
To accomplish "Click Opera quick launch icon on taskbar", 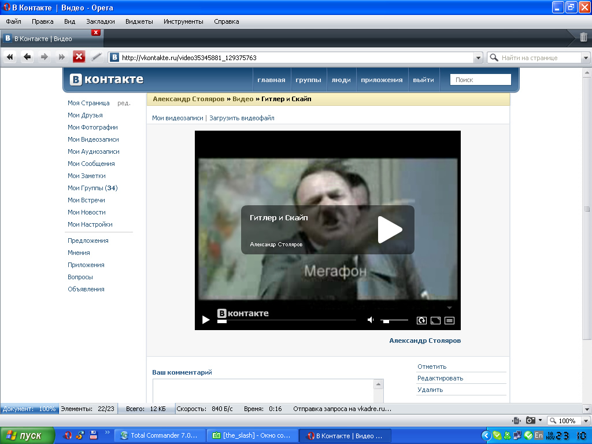I will point(68,435).
